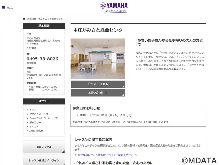Click the 基本情報 panel header
The width and height of the screenshot is (220, 165).
click(44, 26)
